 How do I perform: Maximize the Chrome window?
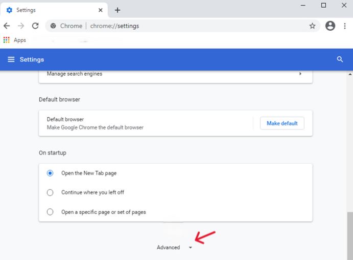(323, 5)
